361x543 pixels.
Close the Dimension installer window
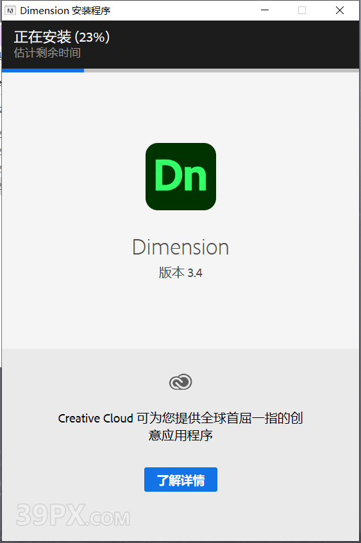pos(340,10)
